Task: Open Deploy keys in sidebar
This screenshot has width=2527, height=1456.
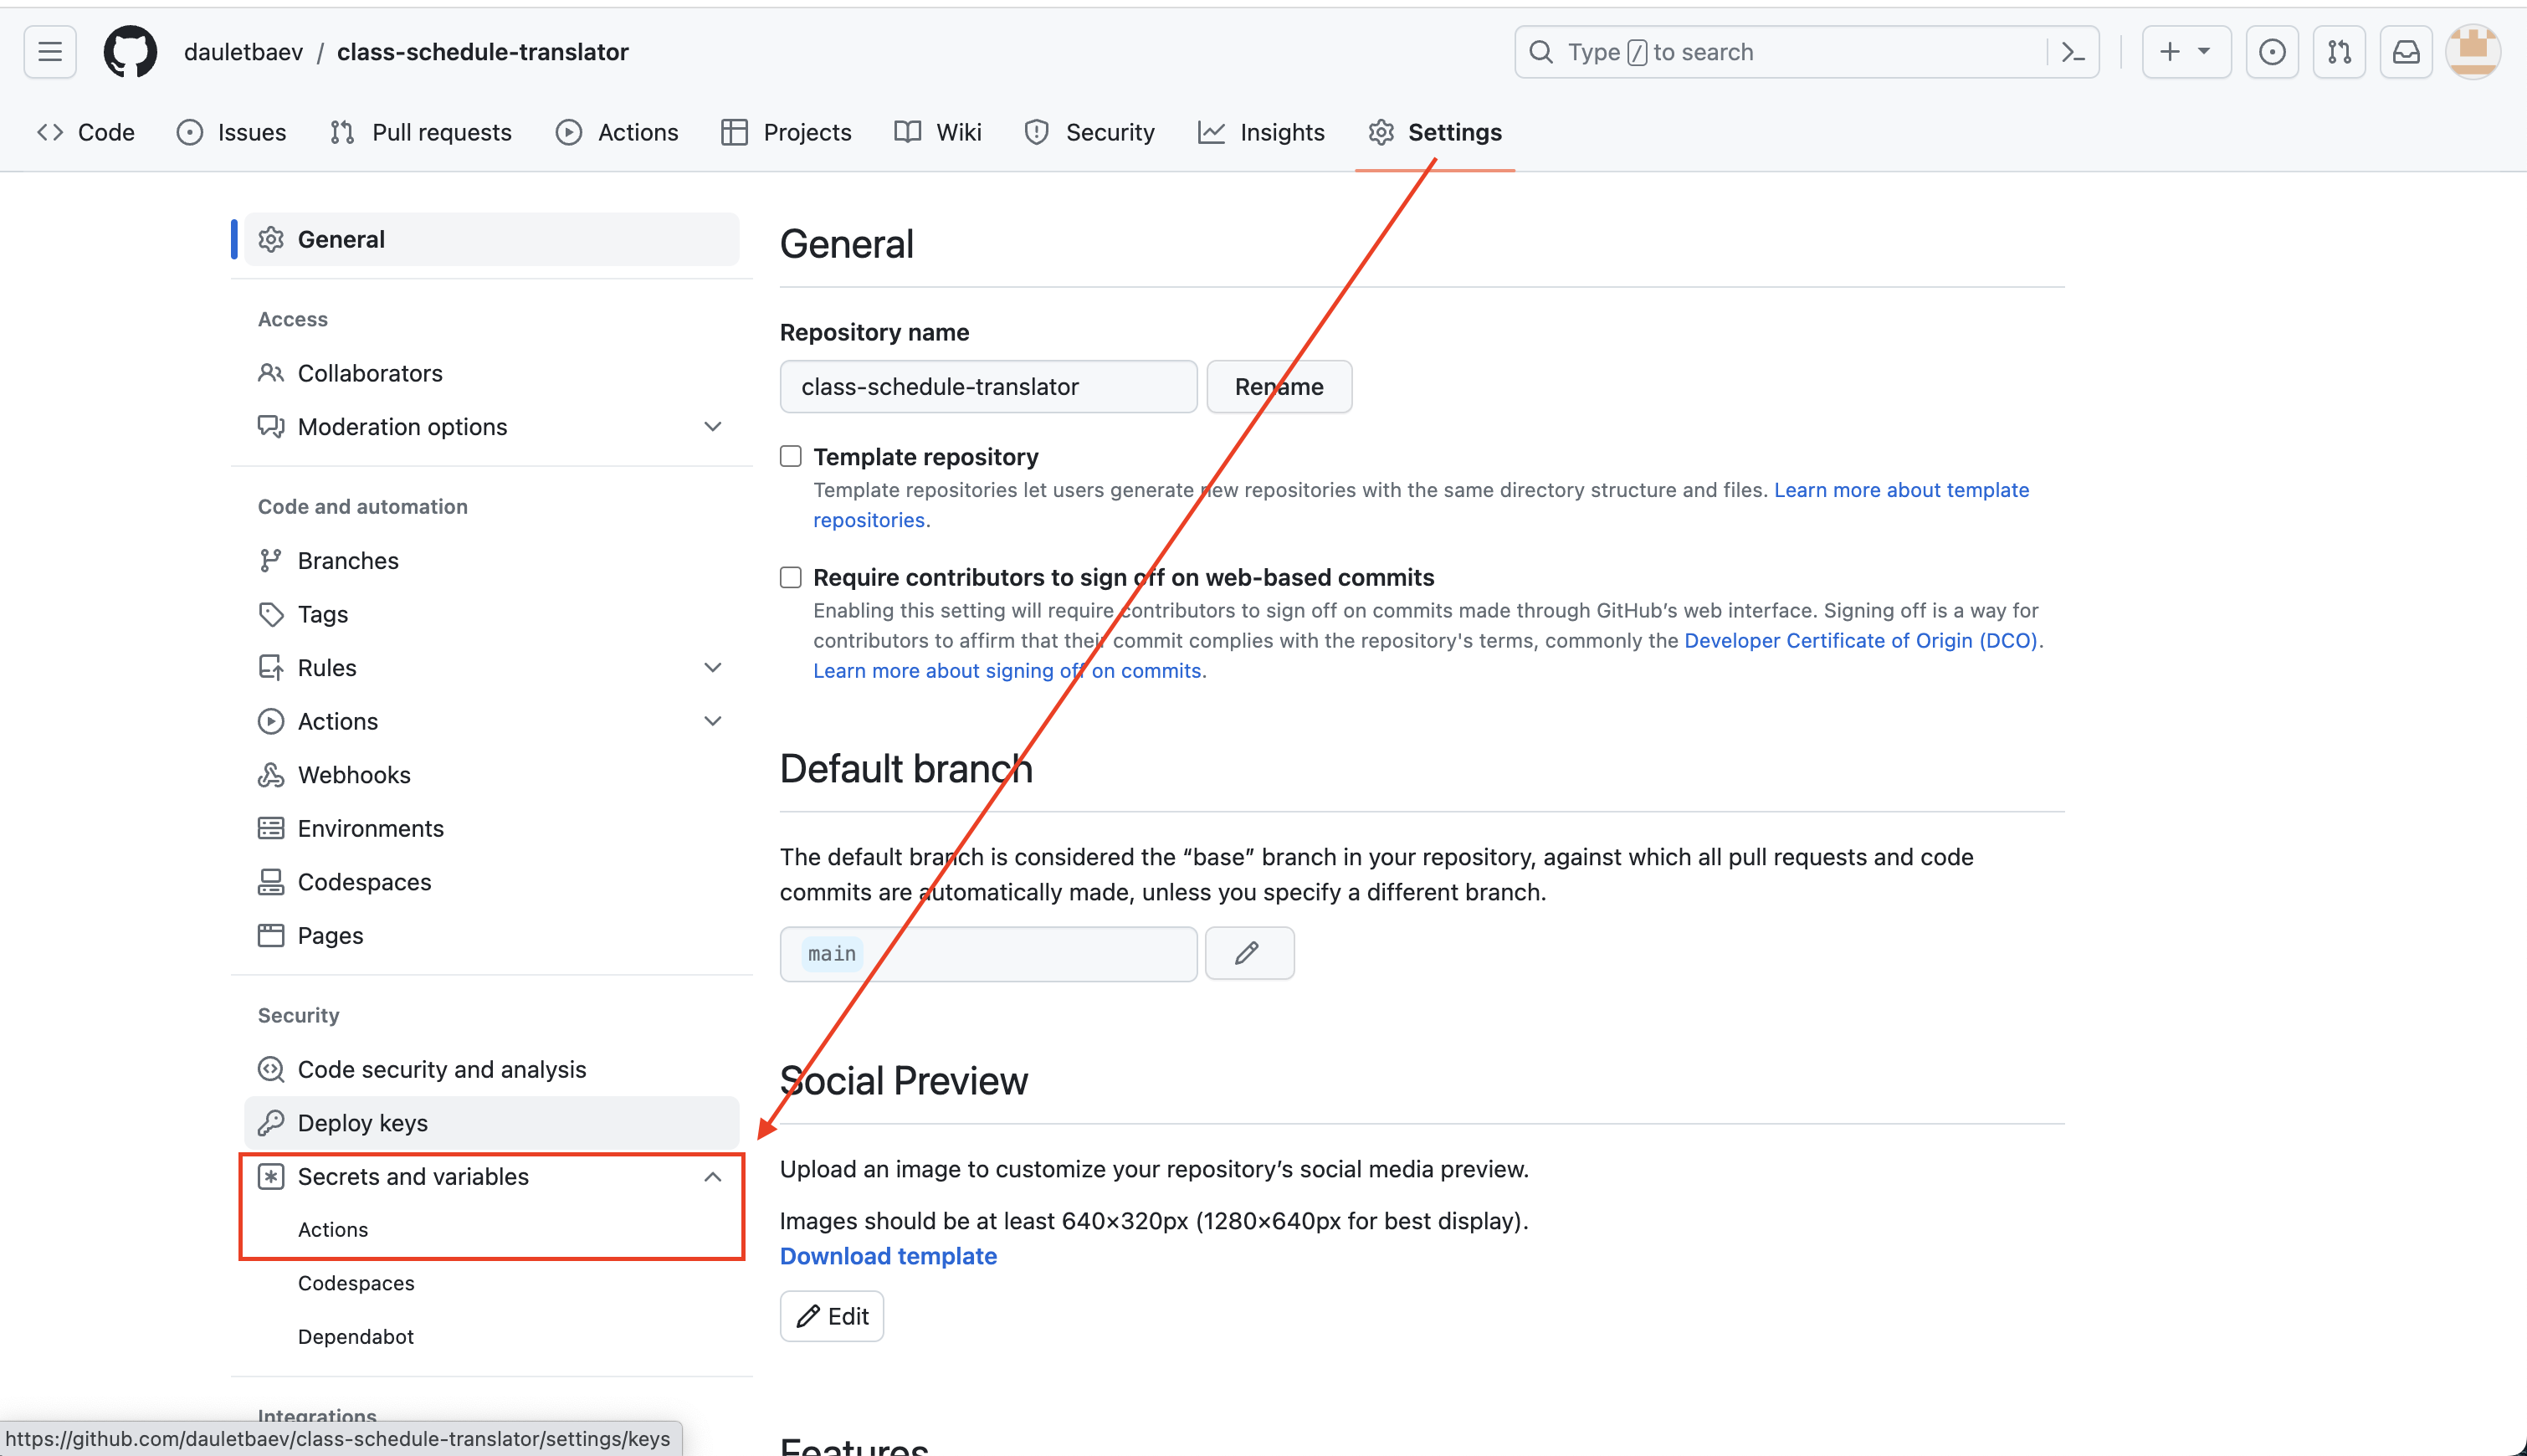Action: click(x=363, y=1123)
